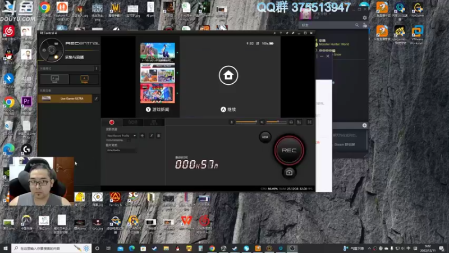
Task: Open the multi-stream share tab
Action: [x=154, y=123]
